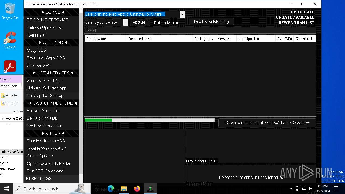Sort by Version column header

pyautogui.click(x=226, y=39)
